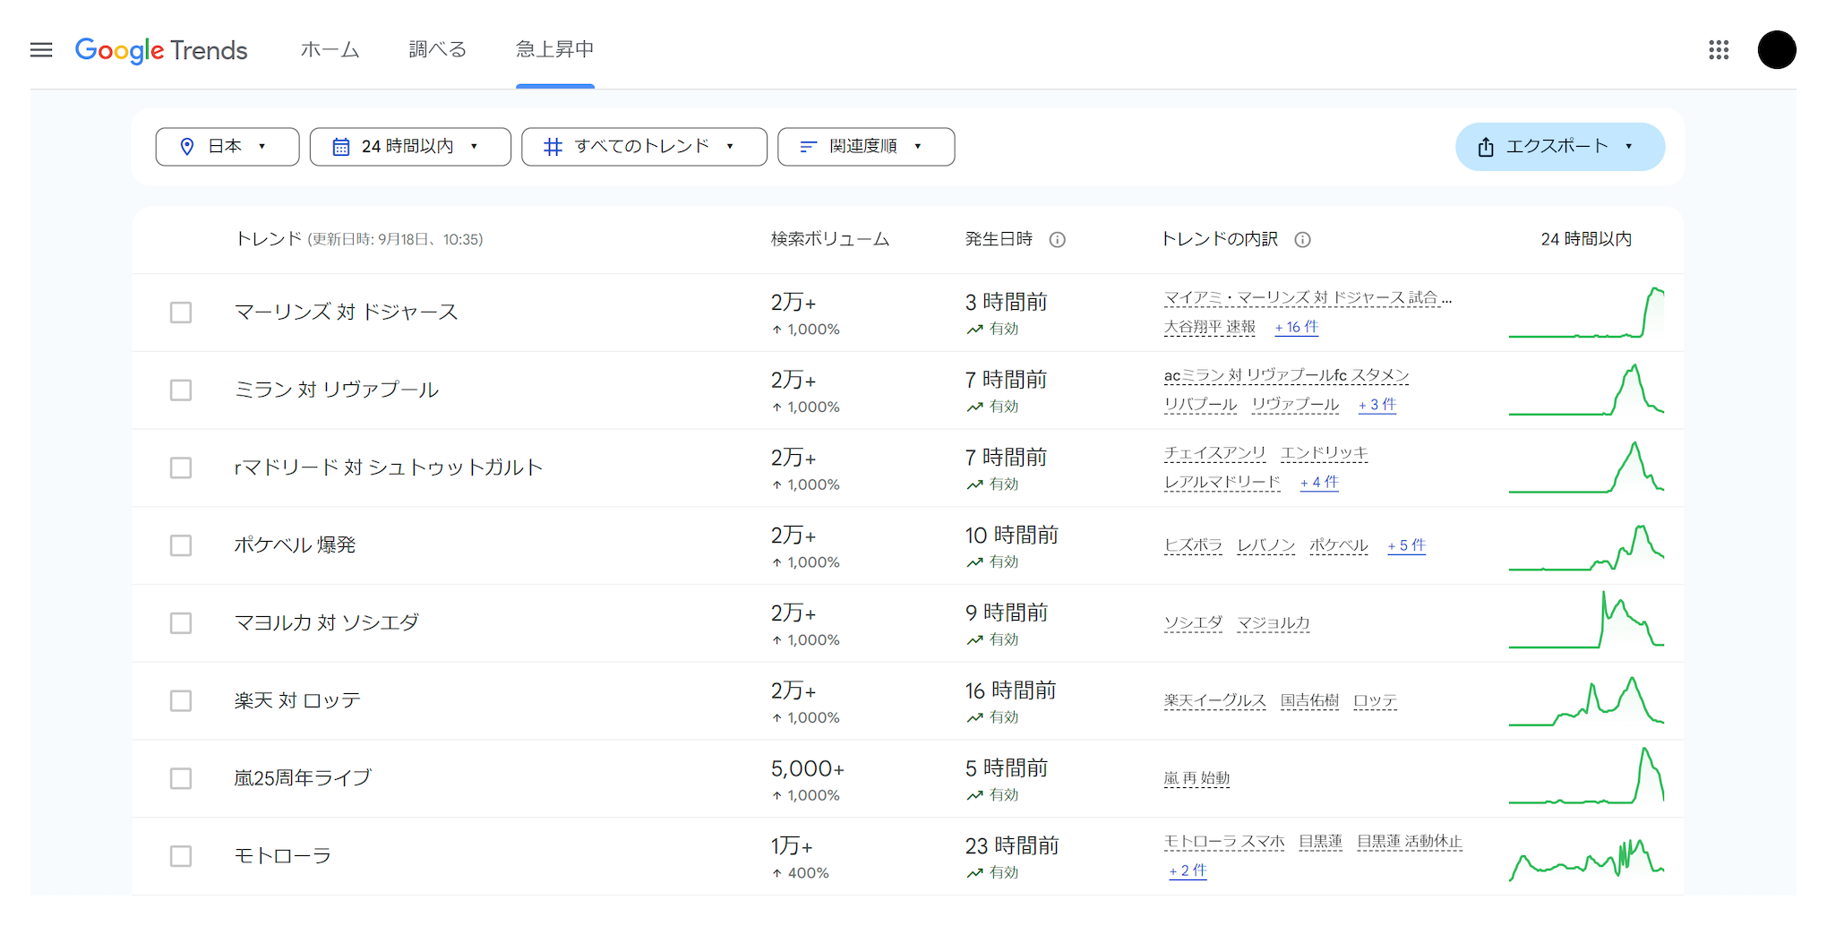Click info icon next to 発生日時
The image size is (1827, 926).
click(x=1058, y=240)
